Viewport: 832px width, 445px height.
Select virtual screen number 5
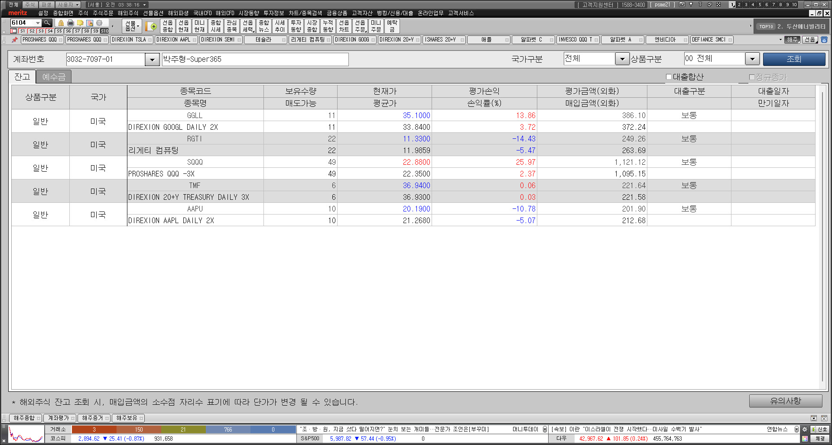760,5
